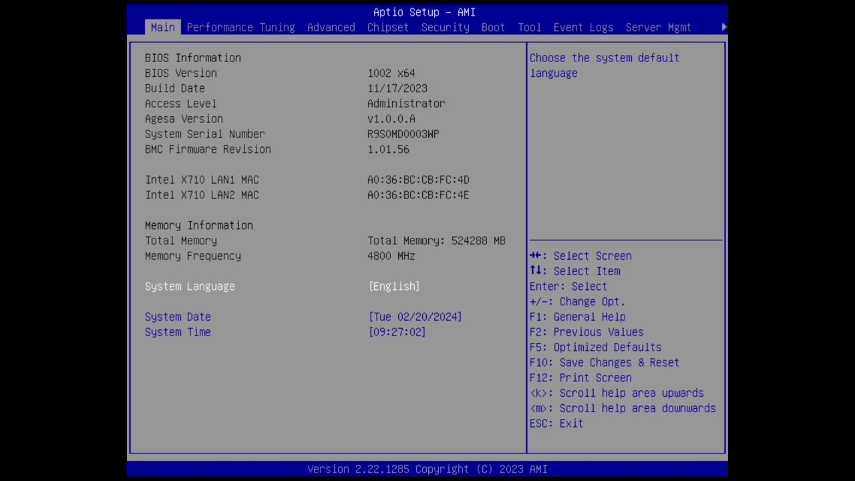The width and height of the screenshot is (855, 481).
Task: Click the Intel X710 LAN1 MAC label
Action: pos(202,180)
